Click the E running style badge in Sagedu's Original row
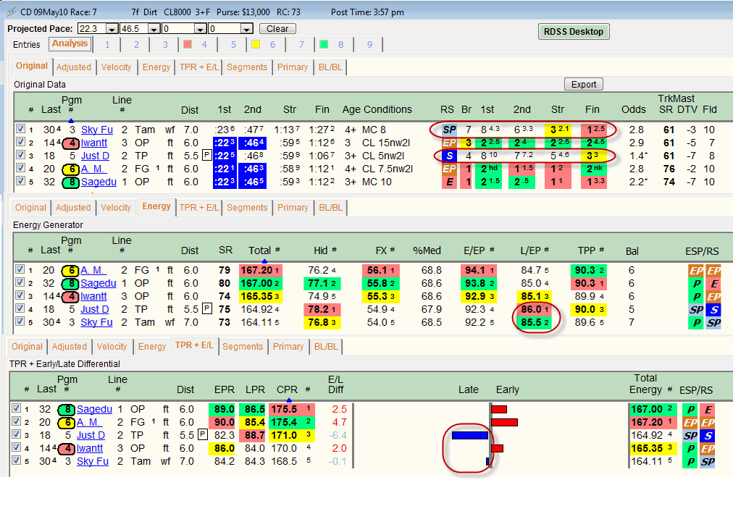The height and width of the screenshot is (506, 733). click(449, 182)
